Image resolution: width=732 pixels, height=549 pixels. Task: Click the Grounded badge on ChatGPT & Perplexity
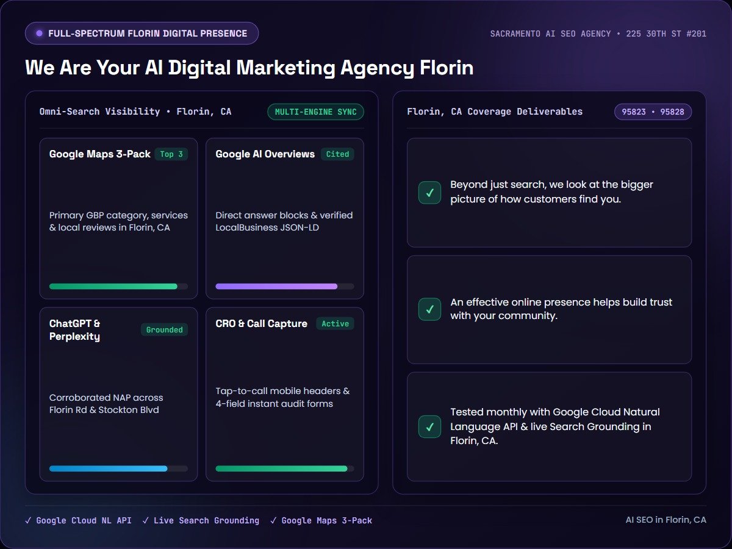[164, 330]
